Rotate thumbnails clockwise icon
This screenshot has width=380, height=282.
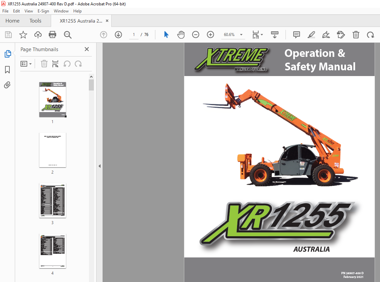(x=78, y=64)
